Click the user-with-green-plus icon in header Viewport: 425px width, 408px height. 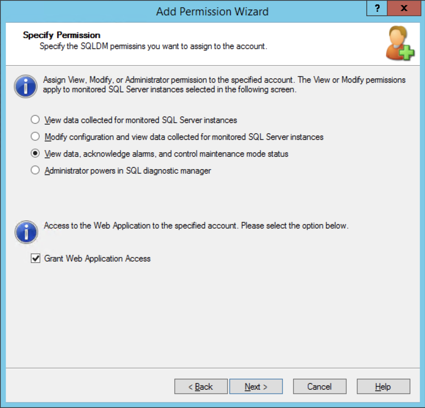[x=400, y=43]
